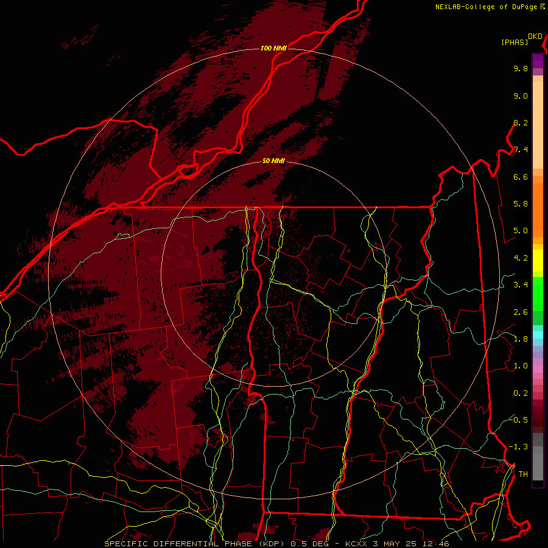Click the 100 NMI range ring label

pyautogui.click(x=273, y=48)
